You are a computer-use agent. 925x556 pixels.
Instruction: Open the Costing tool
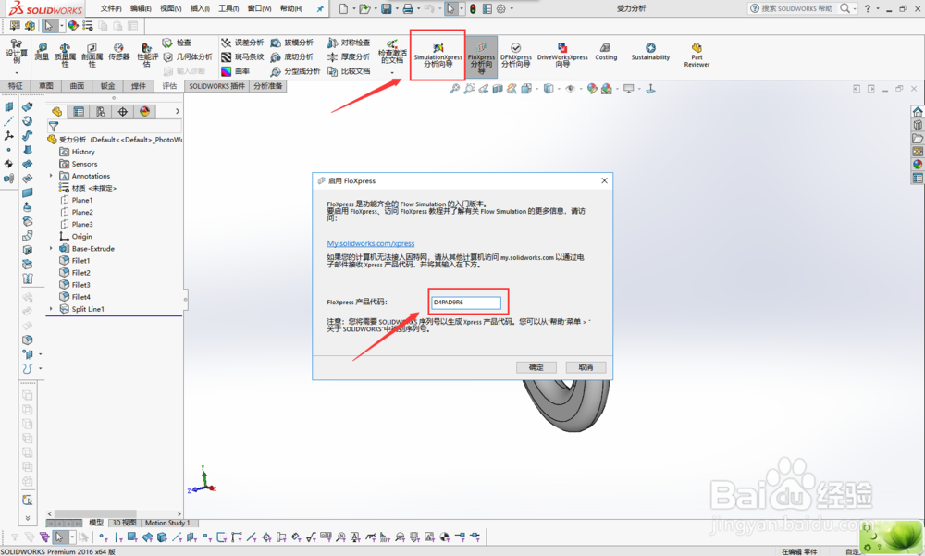point(606,52)
